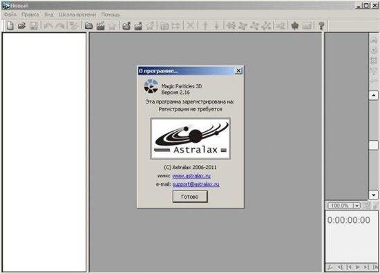Click the right panel scrollbar down arrow
This screenshot has height=274, width=380.
(374, 195)
